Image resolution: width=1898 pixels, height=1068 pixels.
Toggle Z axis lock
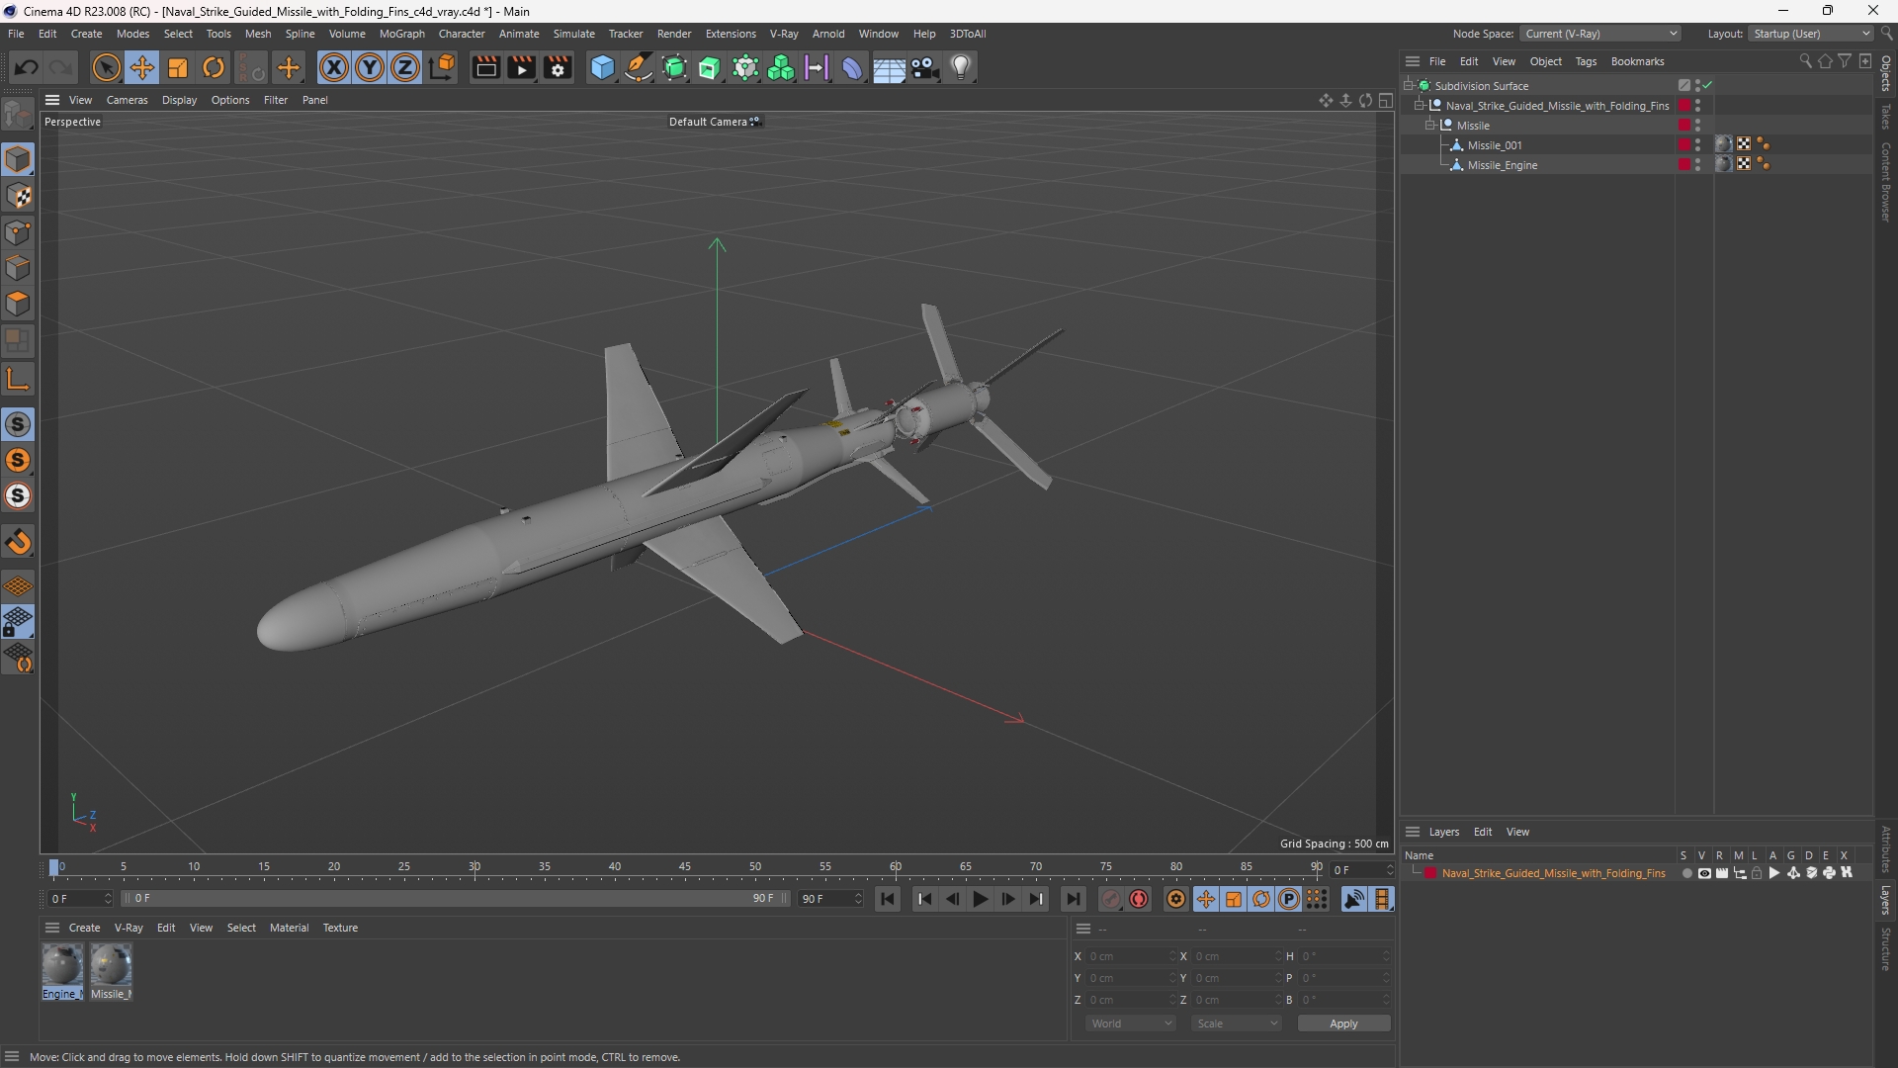coord(405,67)
